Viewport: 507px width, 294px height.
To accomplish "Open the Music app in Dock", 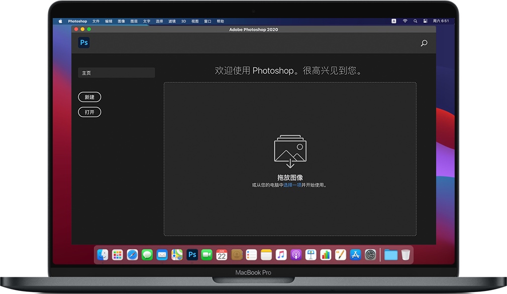I will pos(281,255).
